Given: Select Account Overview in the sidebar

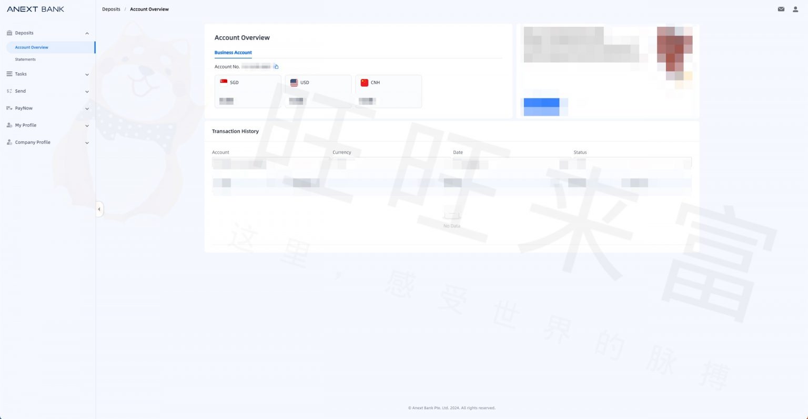Looking at the screenshot, I should click(x=32, y=47).
